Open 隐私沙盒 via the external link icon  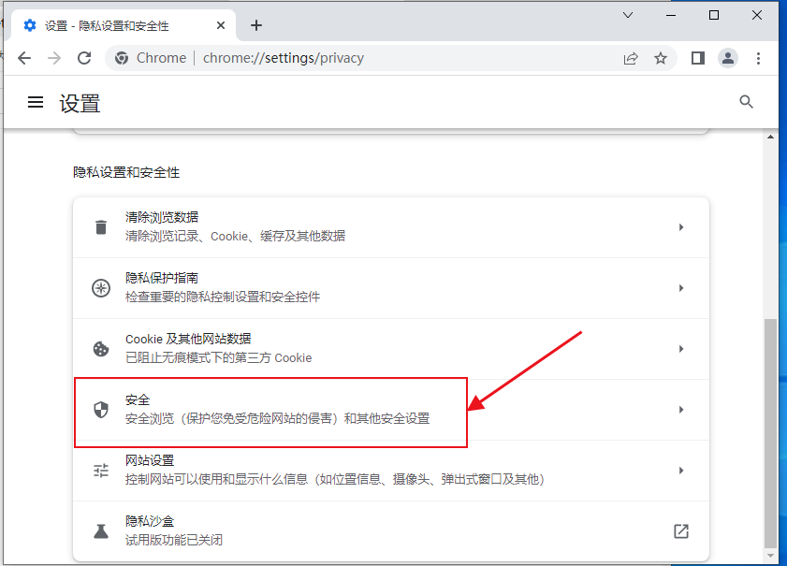681,530
